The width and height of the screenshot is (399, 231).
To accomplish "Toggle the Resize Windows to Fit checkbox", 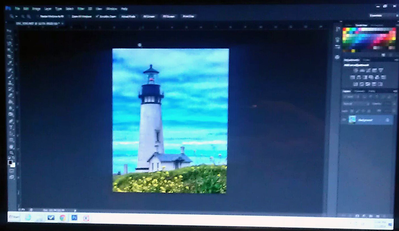I will click(x=37, y=16).
